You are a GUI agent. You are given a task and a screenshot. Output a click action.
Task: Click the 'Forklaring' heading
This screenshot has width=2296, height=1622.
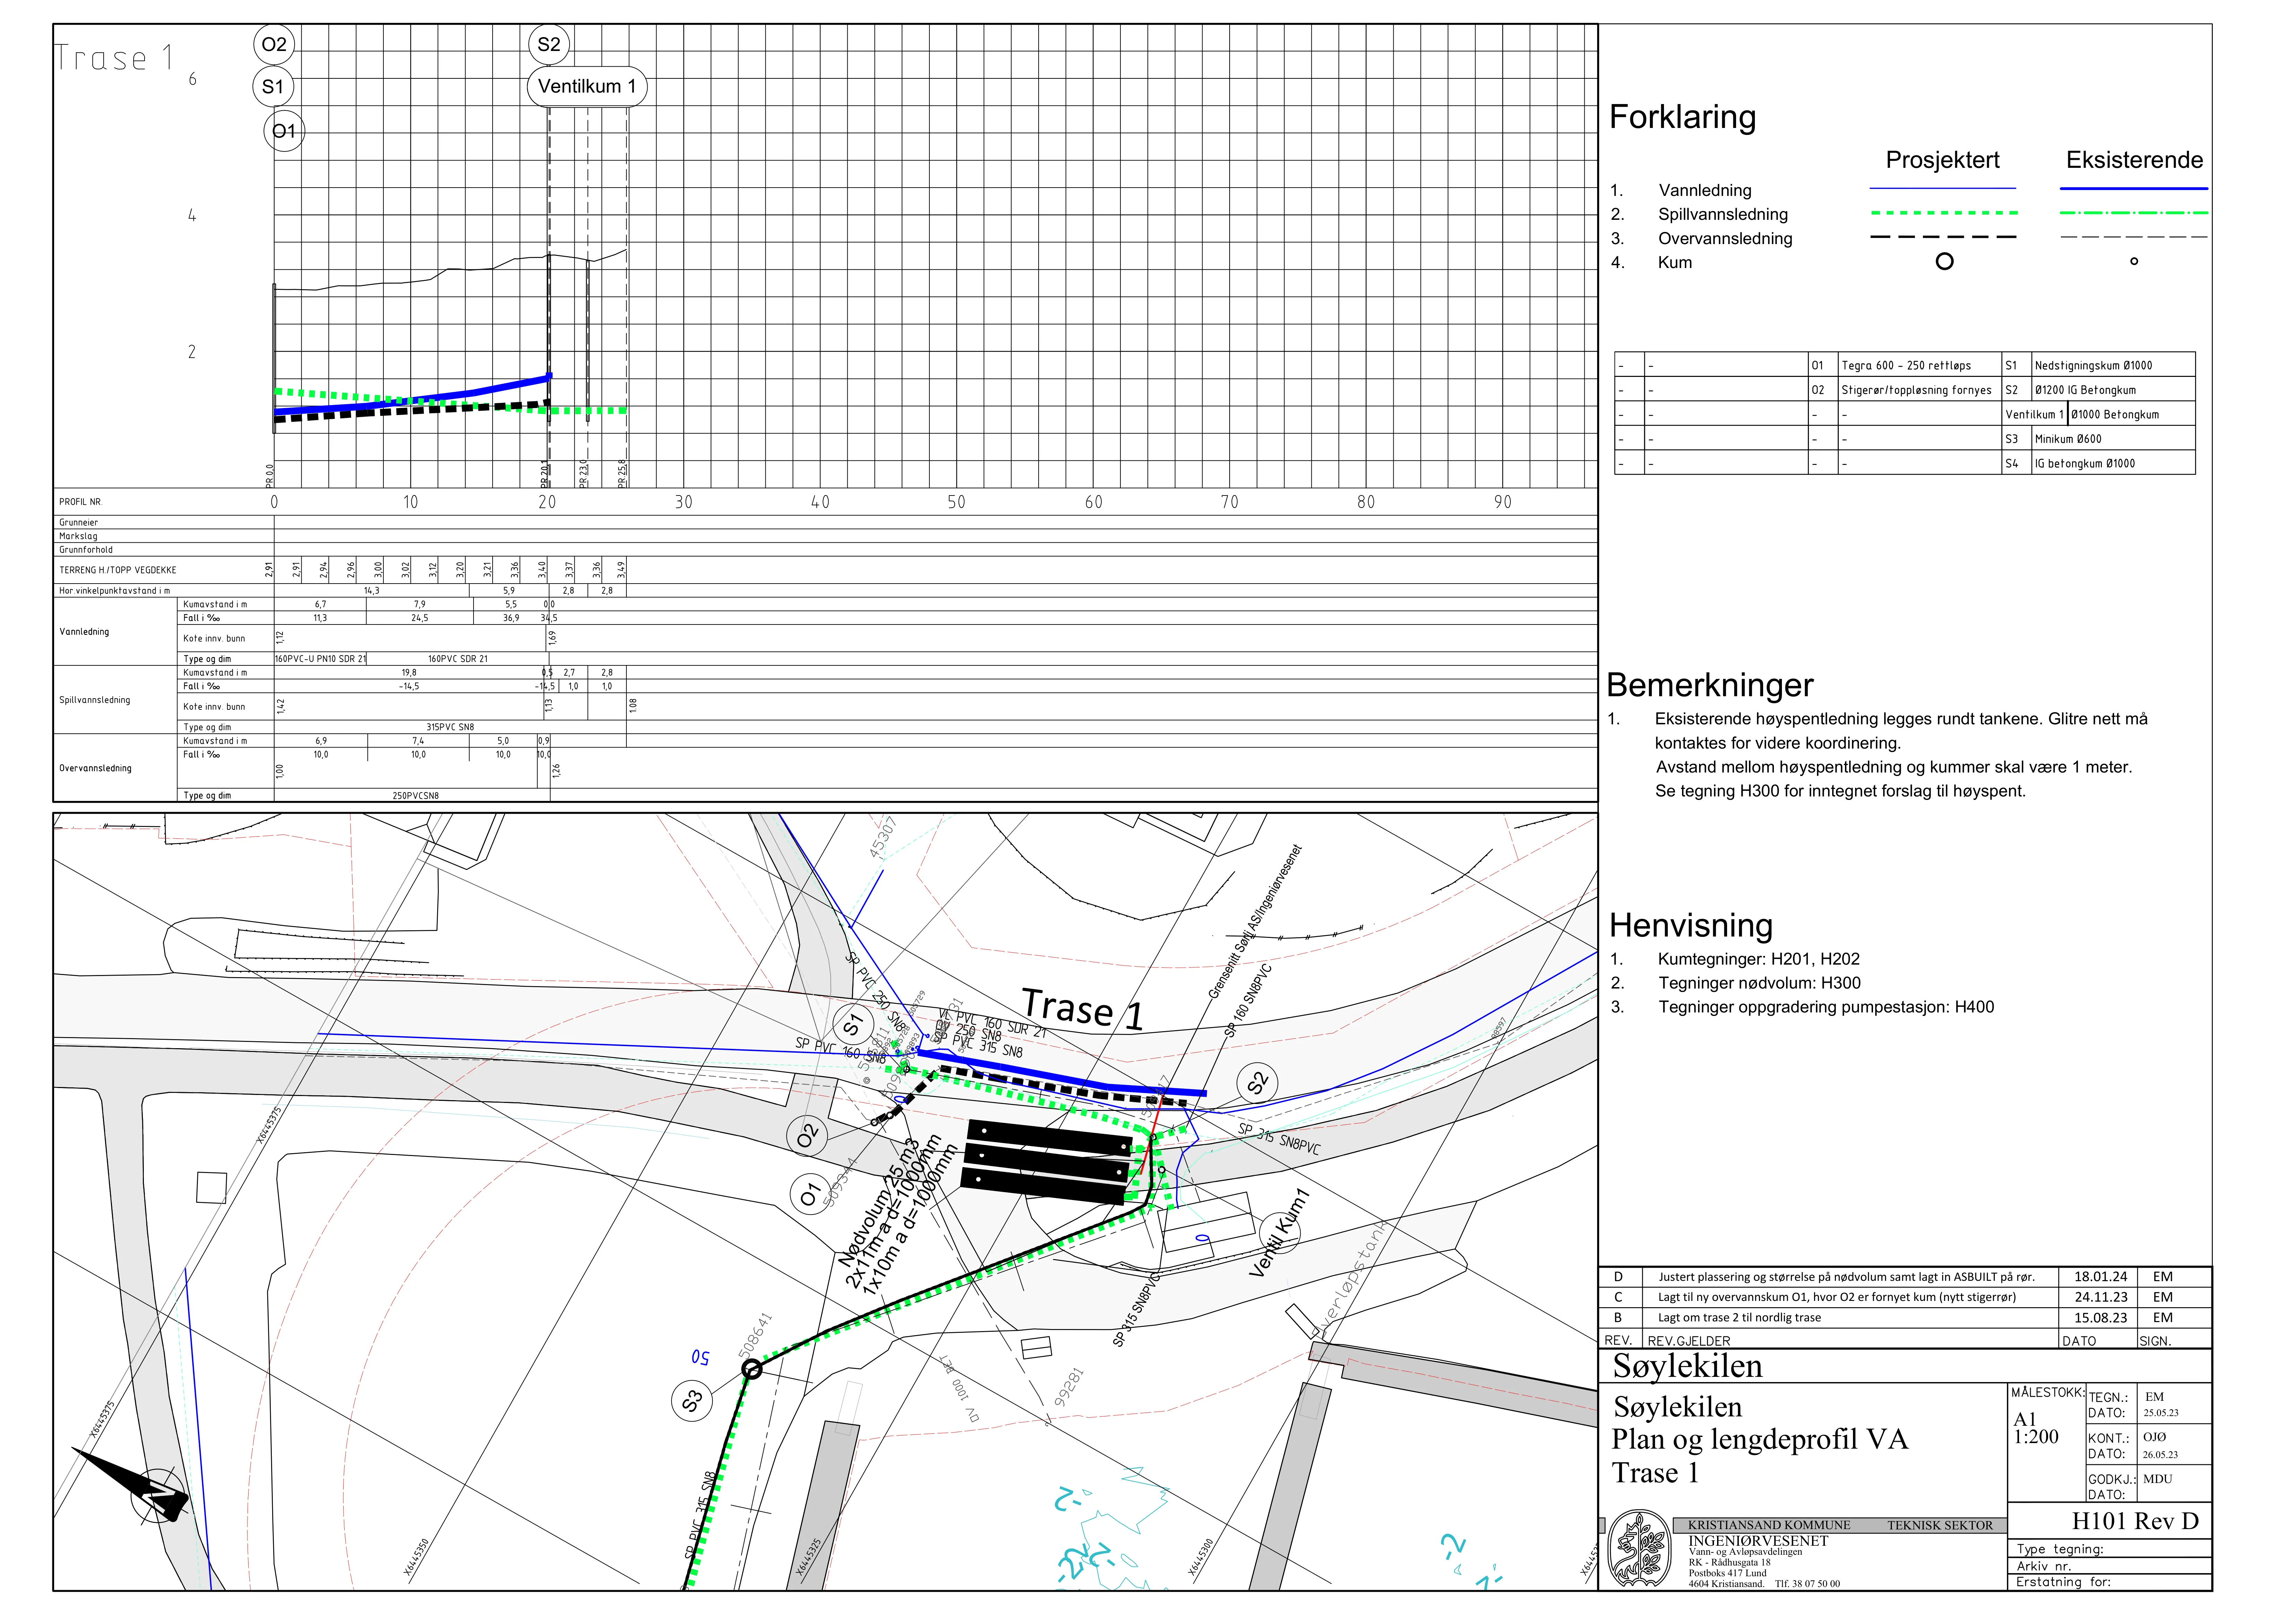coord(1682,117)
